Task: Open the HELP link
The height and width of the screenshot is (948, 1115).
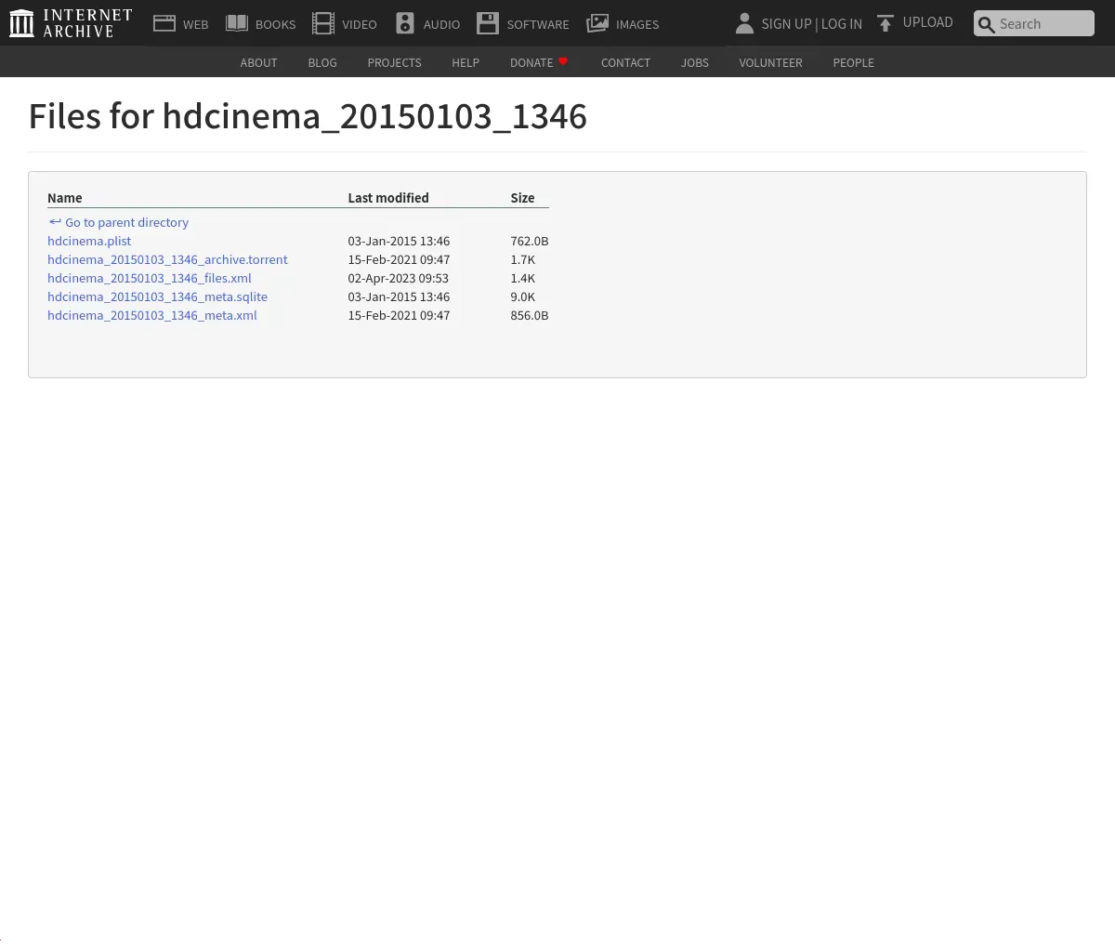Action: pos(466,62)
